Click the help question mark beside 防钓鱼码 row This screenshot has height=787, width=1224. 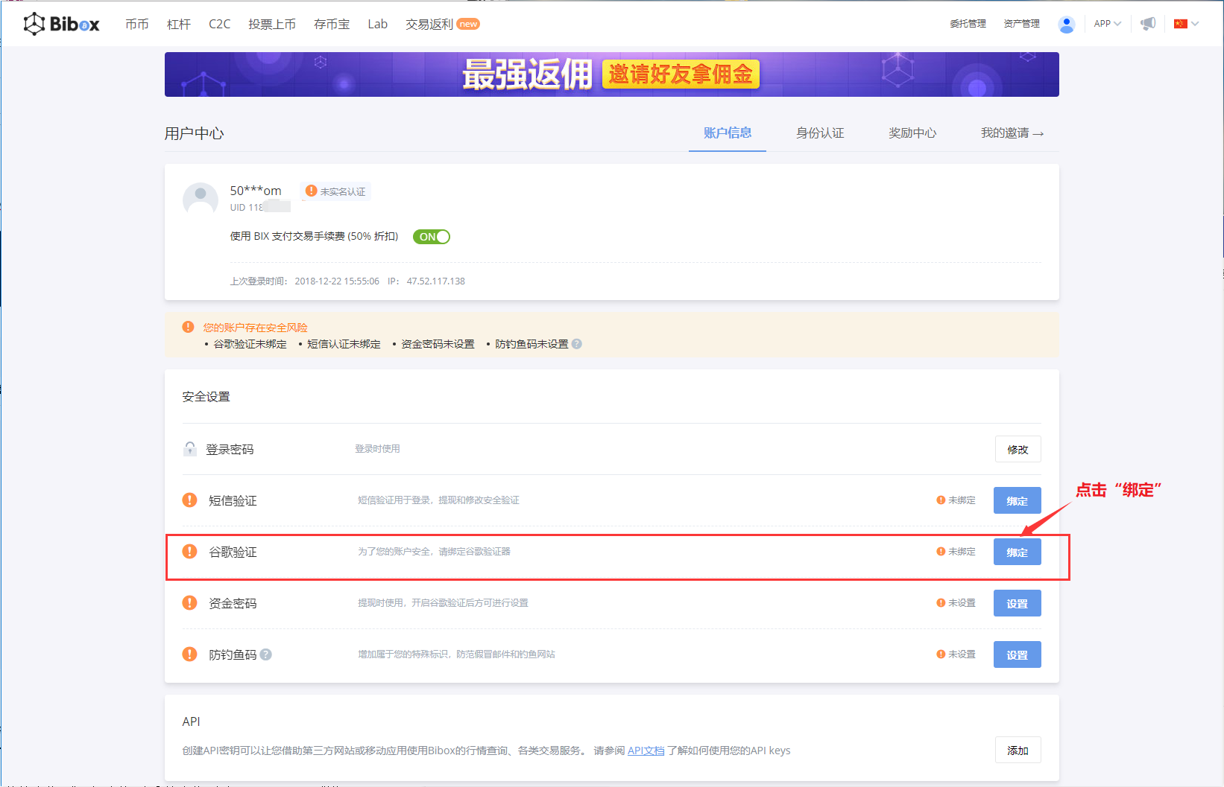tap(266, 654)
